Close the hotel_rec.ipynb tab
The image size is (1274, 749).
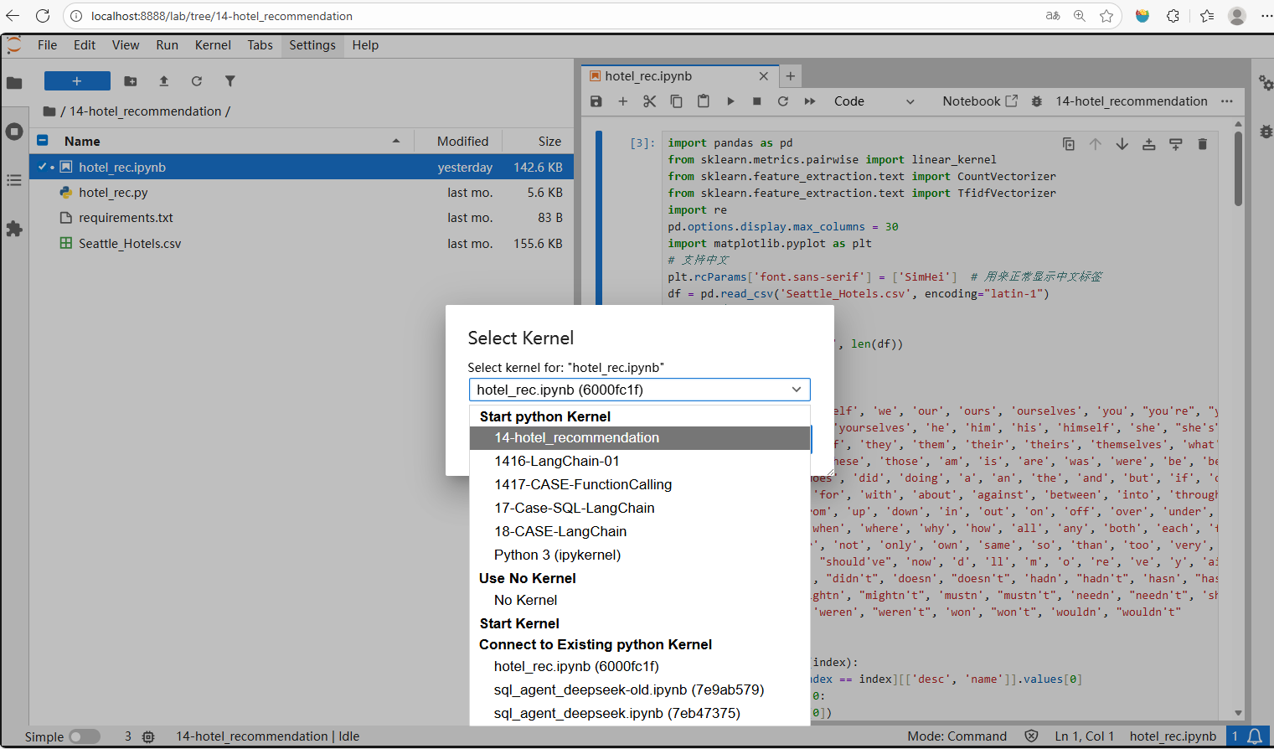(763, 76)
